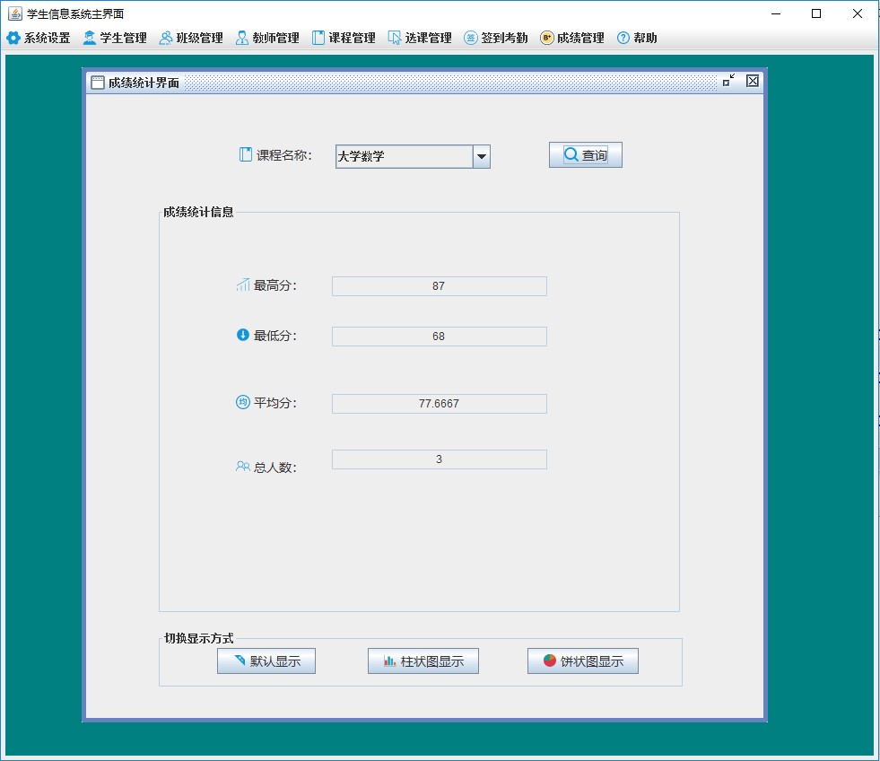Click the 总人数 field showing 3
This screenshot has width=880, height=761.
pos(440,459)
